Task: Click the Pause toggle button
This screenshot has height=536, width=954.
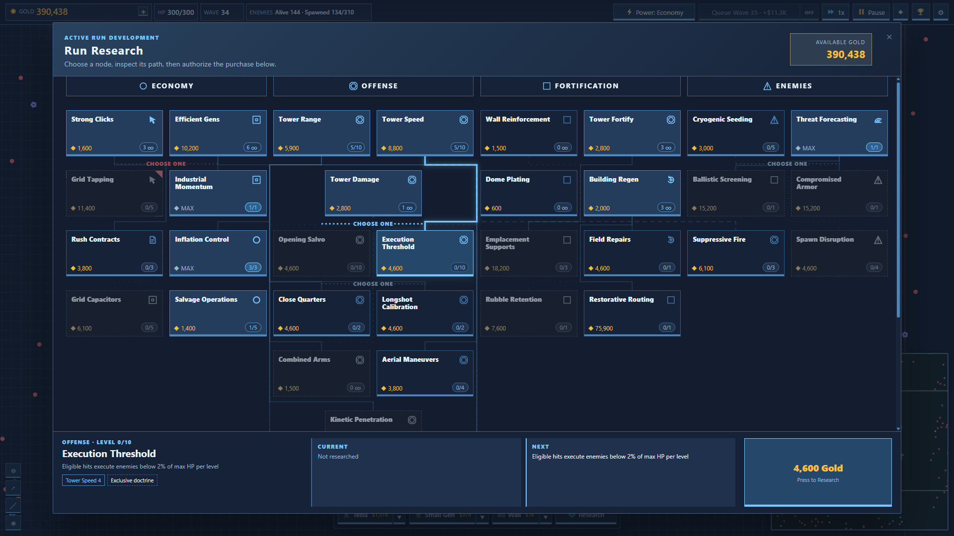Action: 871,12
